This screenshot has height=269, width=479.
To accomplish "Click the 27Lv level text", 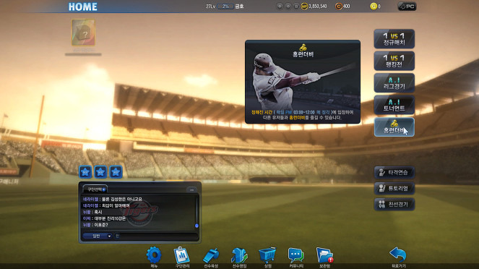I will [x=210, y=6].
